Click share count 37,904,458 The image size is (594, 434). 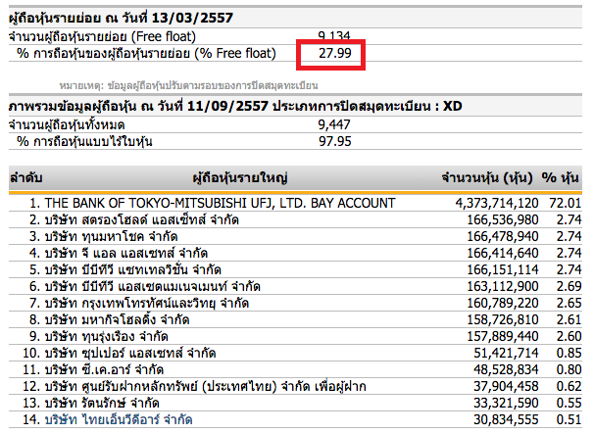(x=506, y=386)
